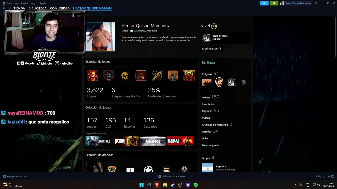Open Spotify from the taskbar

(196, 185)
